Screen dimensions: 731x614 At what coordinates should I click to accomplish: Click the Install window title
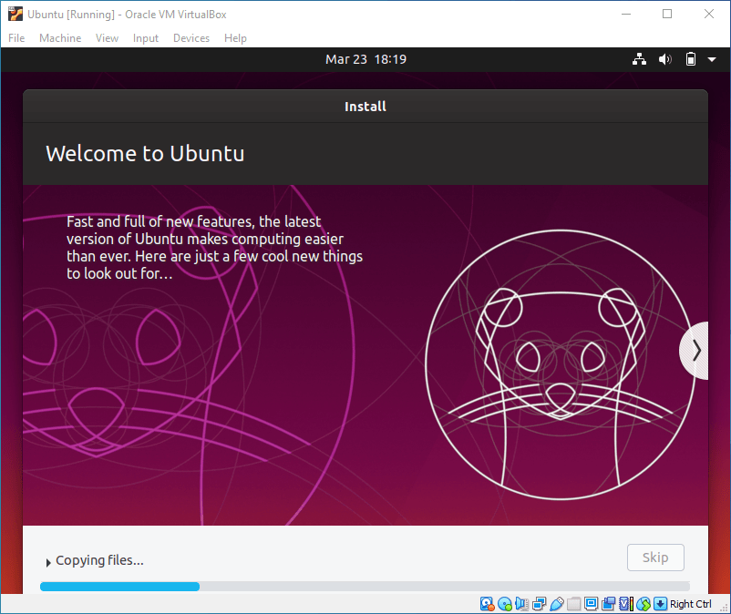365,107
